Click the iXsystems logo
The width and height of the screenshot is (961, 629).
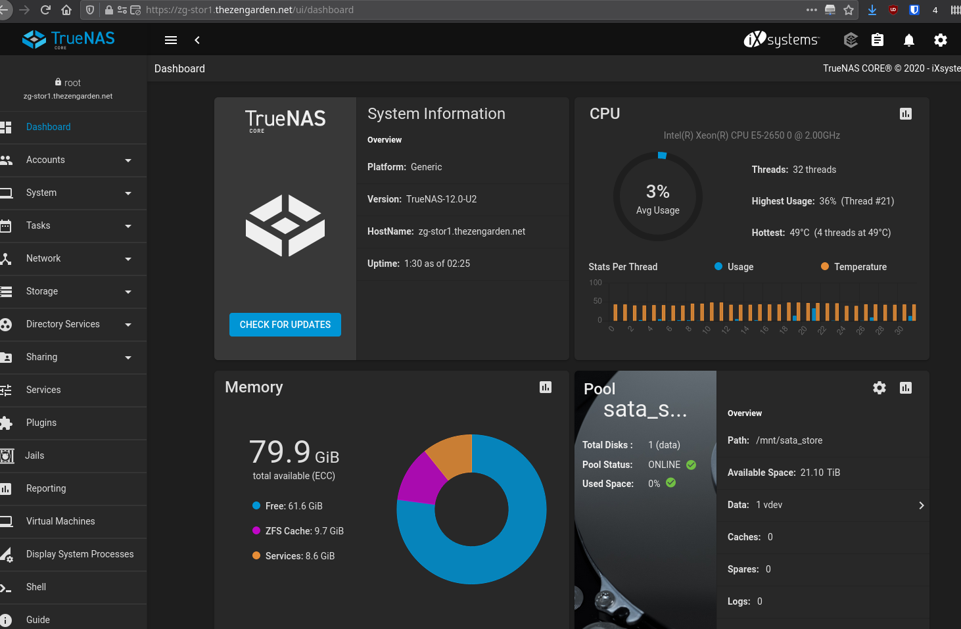[x=782, y=40]
